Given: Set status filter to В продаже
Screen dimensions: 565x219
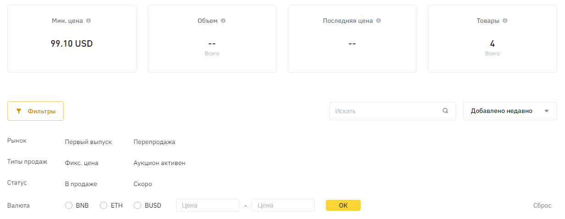Looking at the screenshot, I should (x=81, y=184).
